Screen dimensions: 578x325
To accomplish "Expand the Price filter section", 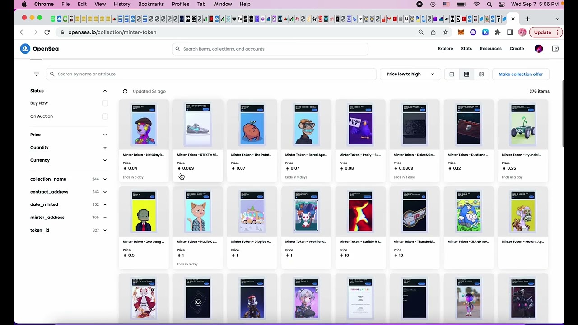I will (105, 135).
